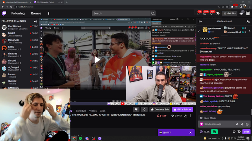Open stream more options vertical dots

[x=191, y=116]
